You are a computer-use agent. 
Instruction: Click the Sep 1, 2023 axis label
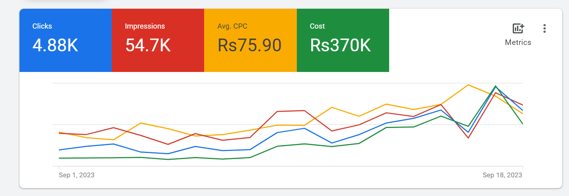(x=76, y=175)
